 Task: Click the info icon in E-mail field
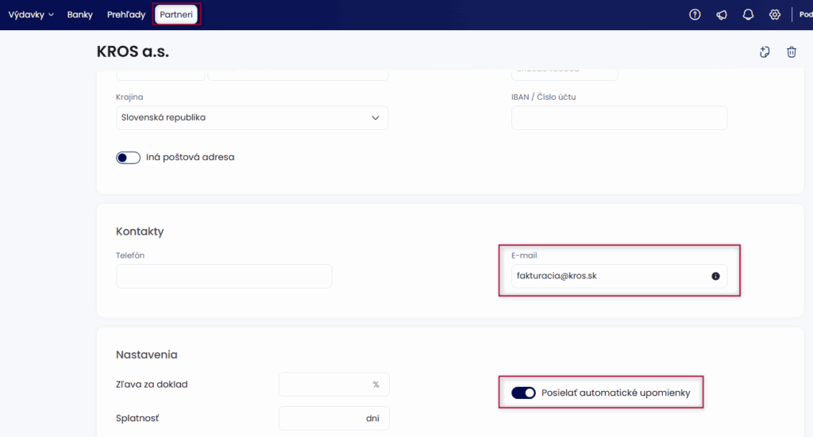(x=715, y=276)
